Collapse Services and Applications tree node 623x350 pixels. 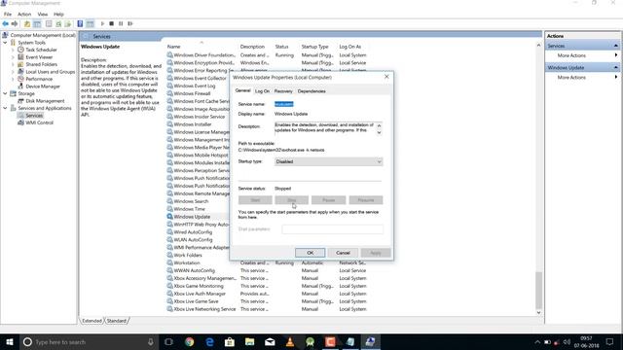tap(5, 108)
